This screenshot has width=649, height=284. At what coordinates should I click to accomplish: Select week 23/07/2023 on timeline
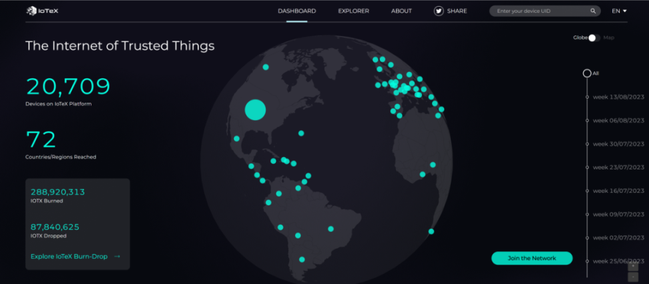click(x=618, y=167)
